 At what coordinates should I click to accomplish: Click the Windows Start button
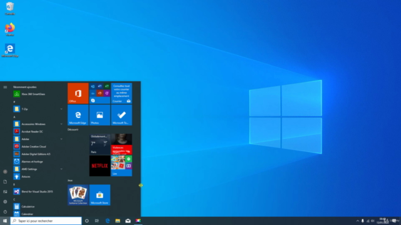[5, 221]
